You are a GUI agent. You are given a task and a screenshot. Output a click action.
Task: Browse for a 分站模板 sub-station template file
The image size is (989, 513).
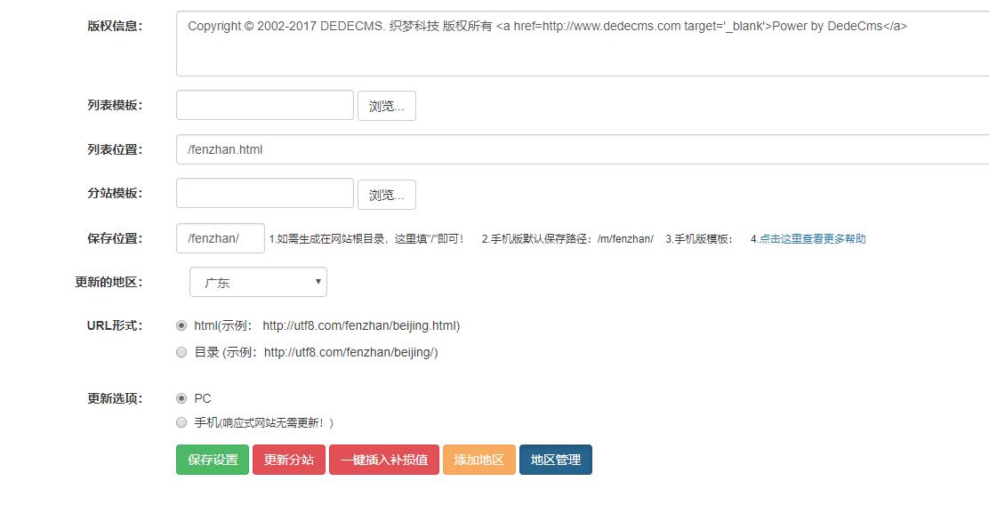tap(387, 193)
